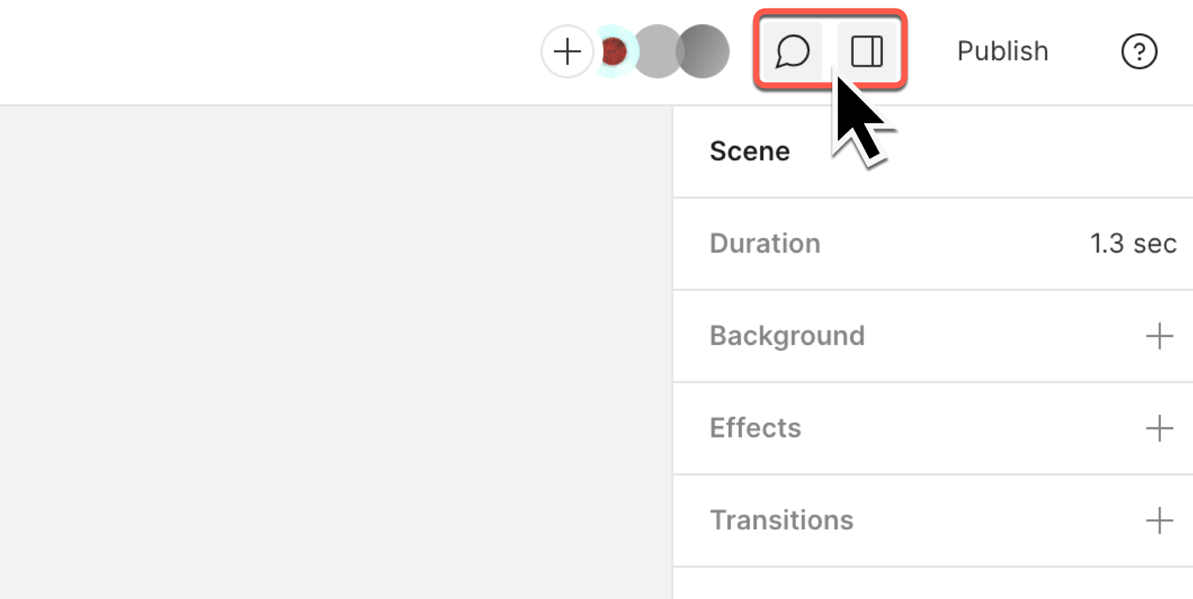Open the Scene panel heading
Screen dimensions: 1193x599
pyautogui.click(x=750, y=151)
